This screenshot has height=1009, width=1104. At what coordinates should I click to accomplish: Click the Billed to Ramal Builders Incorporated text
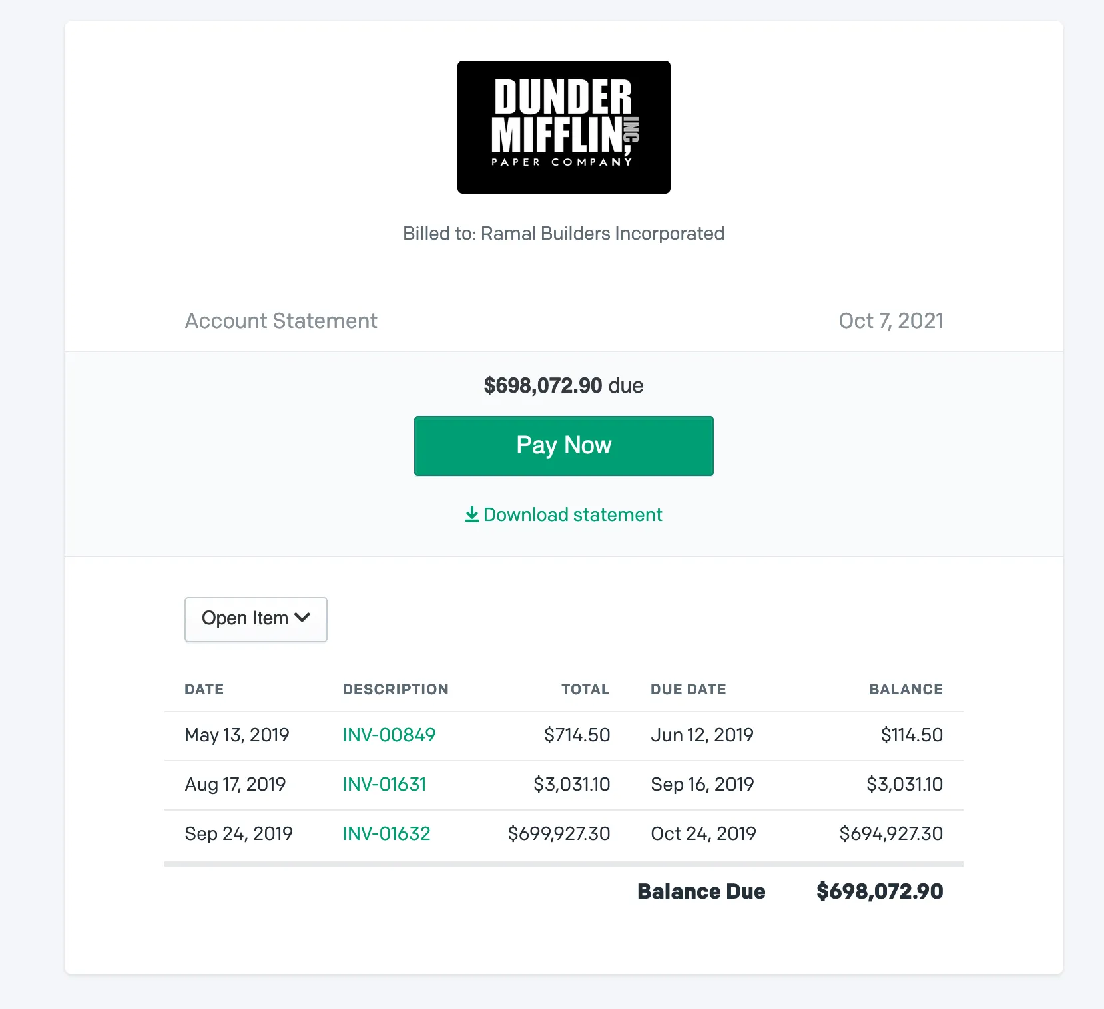563,234
